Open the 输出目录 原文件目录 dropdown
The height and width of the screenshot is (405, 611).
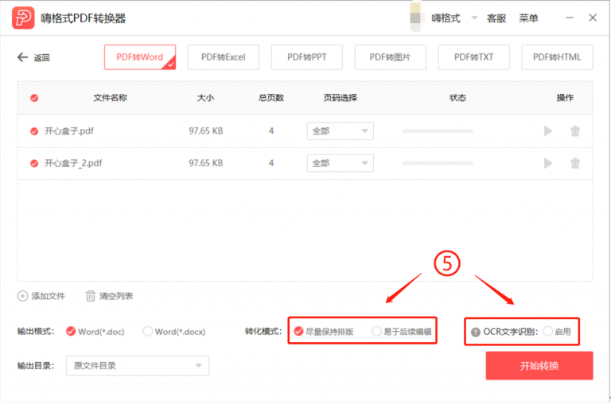(138, 366)
